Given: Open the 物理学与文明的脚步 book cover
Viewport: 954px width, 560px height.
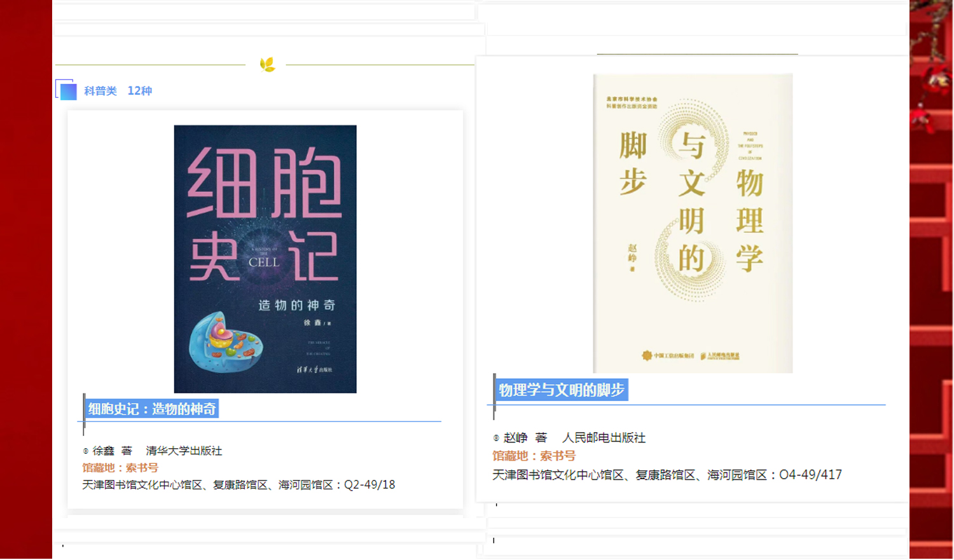Looking at the screenshot, I should (x=693, y=223).
